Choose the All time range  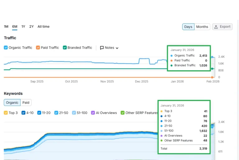[44, 27]
